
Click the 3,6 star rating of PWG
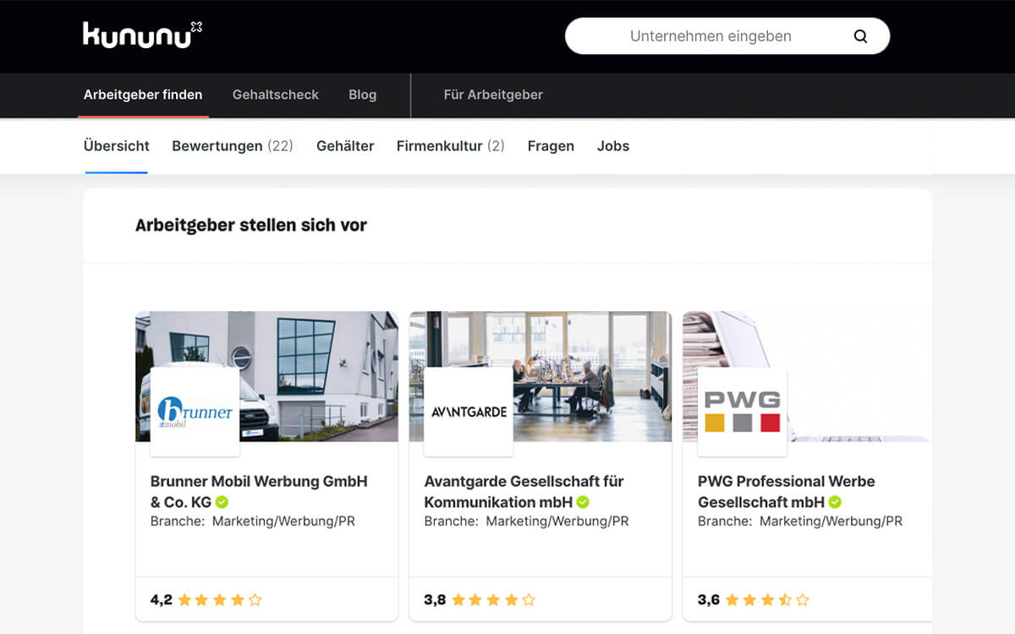pos(754,600)
